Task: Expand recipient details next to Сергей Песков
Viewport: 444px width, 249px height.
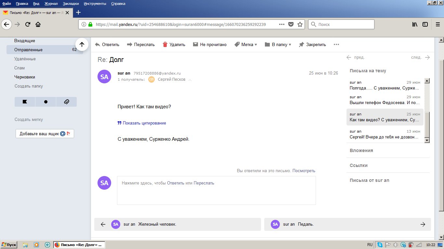Action: click(190, 80)
